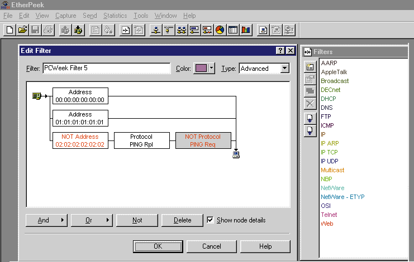
Task: Select the Address 00:00:00:00:00:00 node
Action: click(80, 96)
